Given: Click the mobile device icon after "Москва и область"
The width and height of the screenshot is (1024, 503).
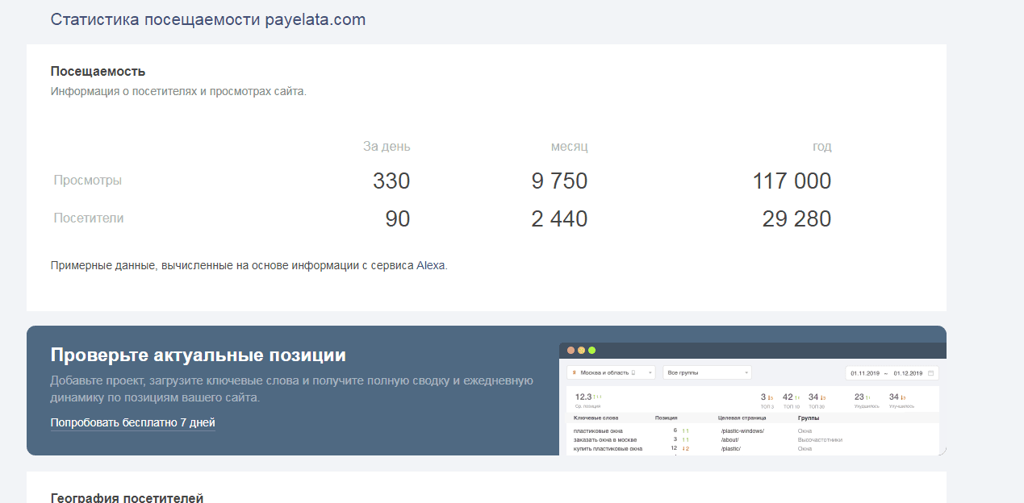Looking at the screenshot, I should 633,373.
